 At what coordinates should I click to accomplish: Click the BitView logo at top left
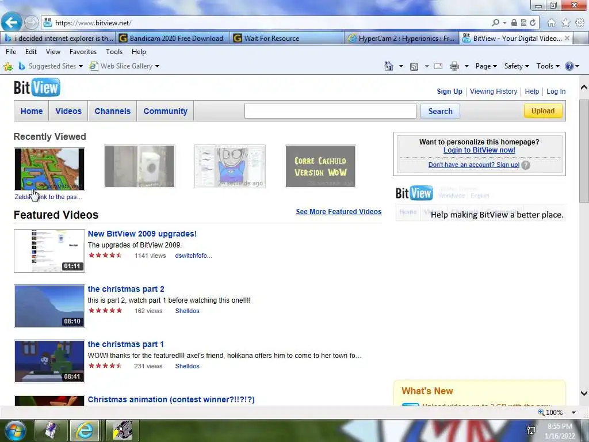(x=37, y=87)
